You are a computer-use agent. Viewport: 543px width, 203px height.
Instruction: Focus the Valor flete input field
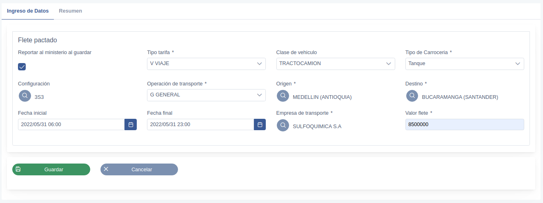tap(464, 124)
